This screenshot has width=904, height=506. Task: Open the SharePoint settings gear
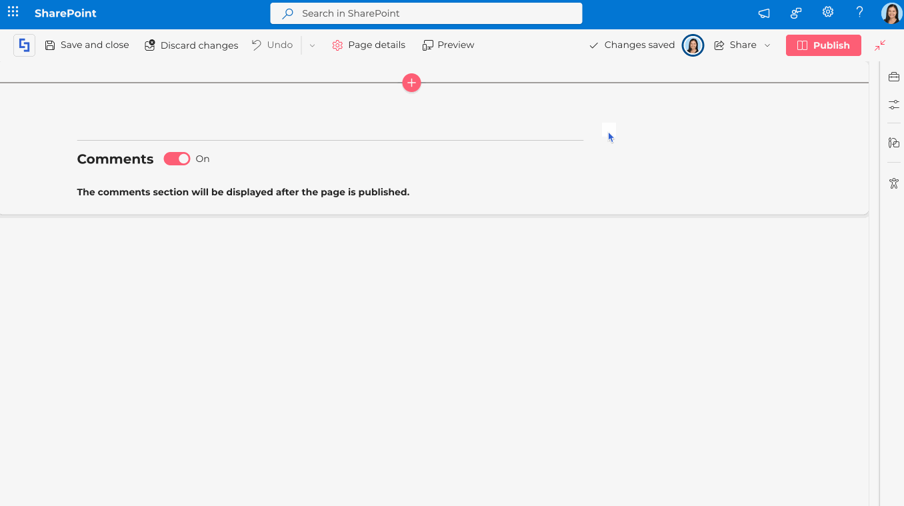coord(827,12)
